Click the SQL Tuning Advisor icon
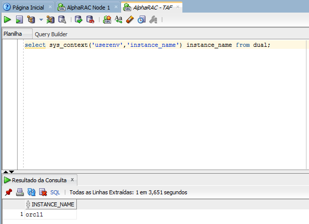This screenshot has width=309, height=224. point(62,20)
